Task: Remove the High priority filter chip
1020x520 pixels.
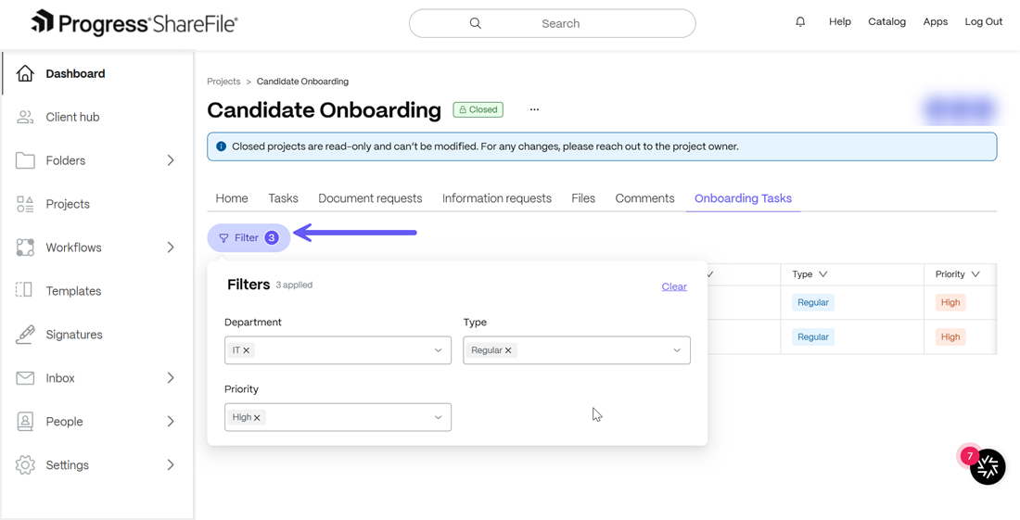Action: (x=257, y=417)
